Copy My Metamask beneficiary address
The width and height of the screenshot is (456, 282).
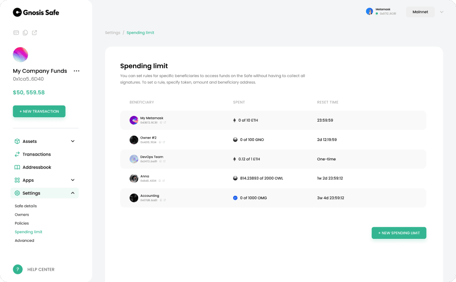[161, 123]
